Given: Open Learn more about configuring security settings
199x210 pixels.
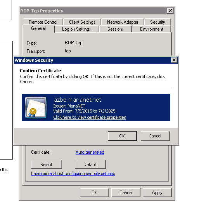Looking at the screenshot, I should click(73, 174).
